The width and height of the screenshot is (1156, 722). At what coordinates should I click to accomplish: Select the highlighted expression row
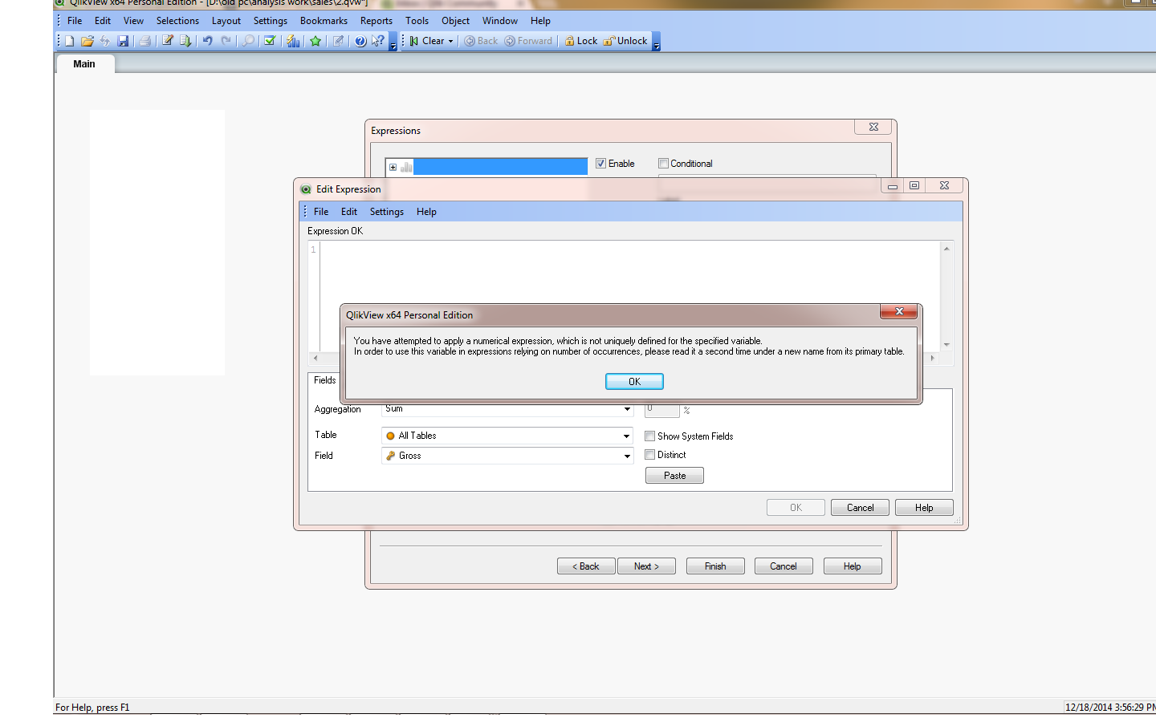tap(500, 167)
